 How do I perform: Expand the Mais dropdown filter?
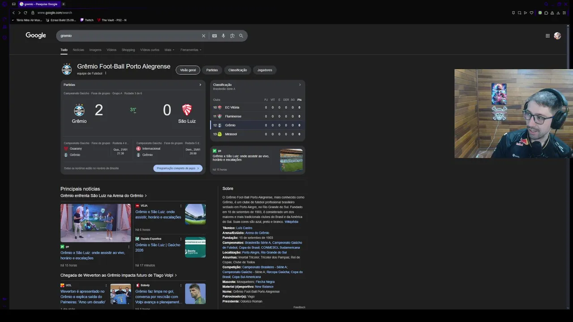pos(169,50)
